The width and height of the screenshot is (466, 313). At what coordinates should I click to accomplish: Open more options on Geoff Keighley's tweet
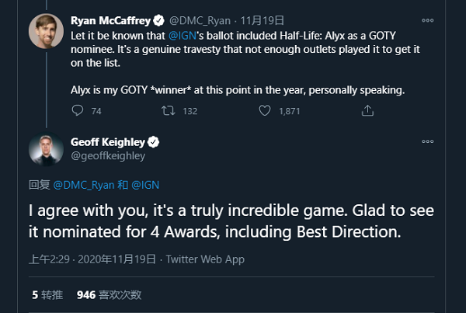pos(428,141)
